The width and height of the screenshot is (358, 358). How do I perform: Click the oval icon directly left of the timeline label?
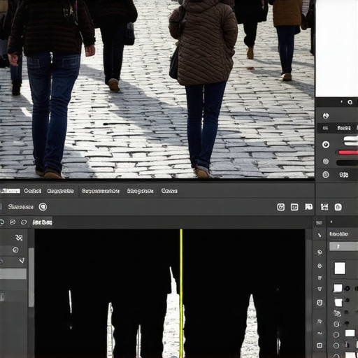tap(24, 222)
